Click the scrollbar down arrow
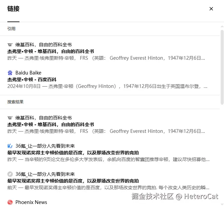Viewport: 224px width, 206px height. click(x=222, y=204)
